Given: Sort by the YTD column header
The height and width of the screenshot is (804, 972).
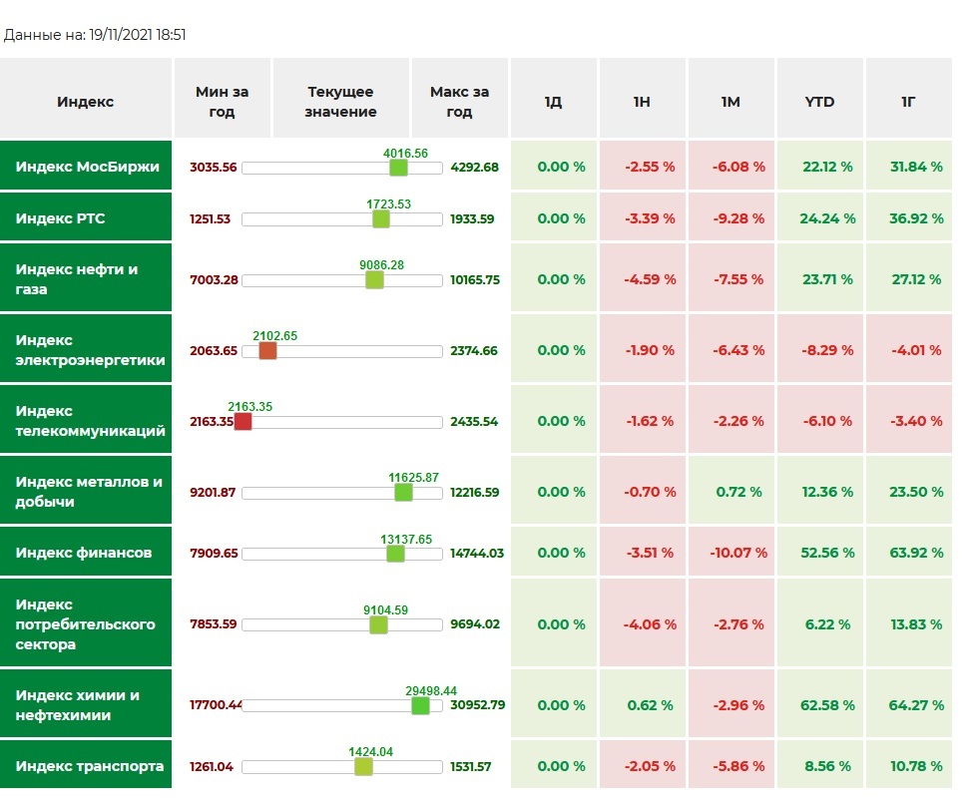Looking at the screenshot, I should (819, 102).
